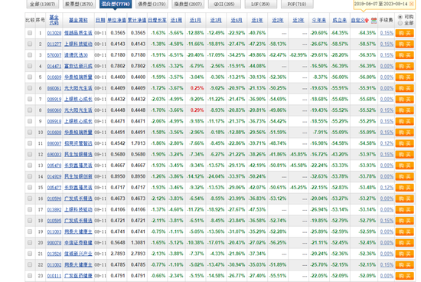
Task: Click the red sort arrow beside 自定义
Action: pyautogui.click(x=367, y=21)
